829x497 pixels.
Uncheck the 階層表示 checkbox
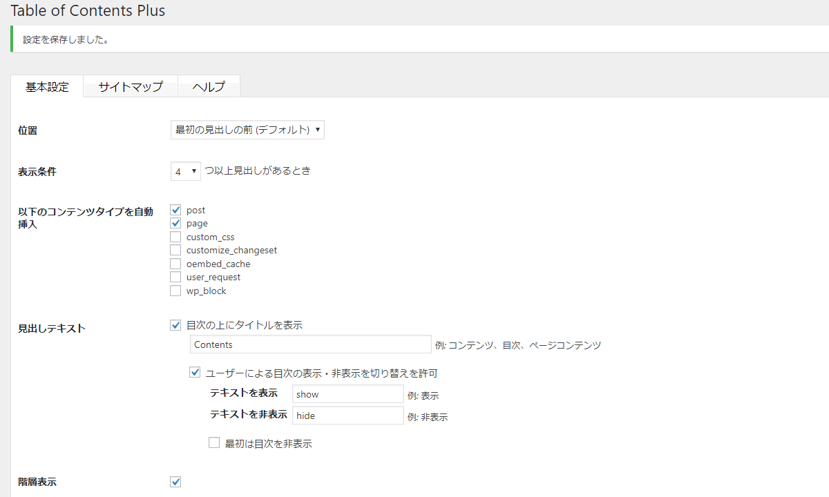point(175,482)
